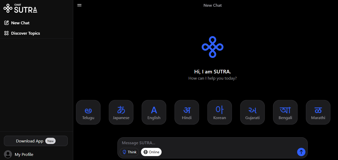Click the New Chat title at top

tap(213, 5)
